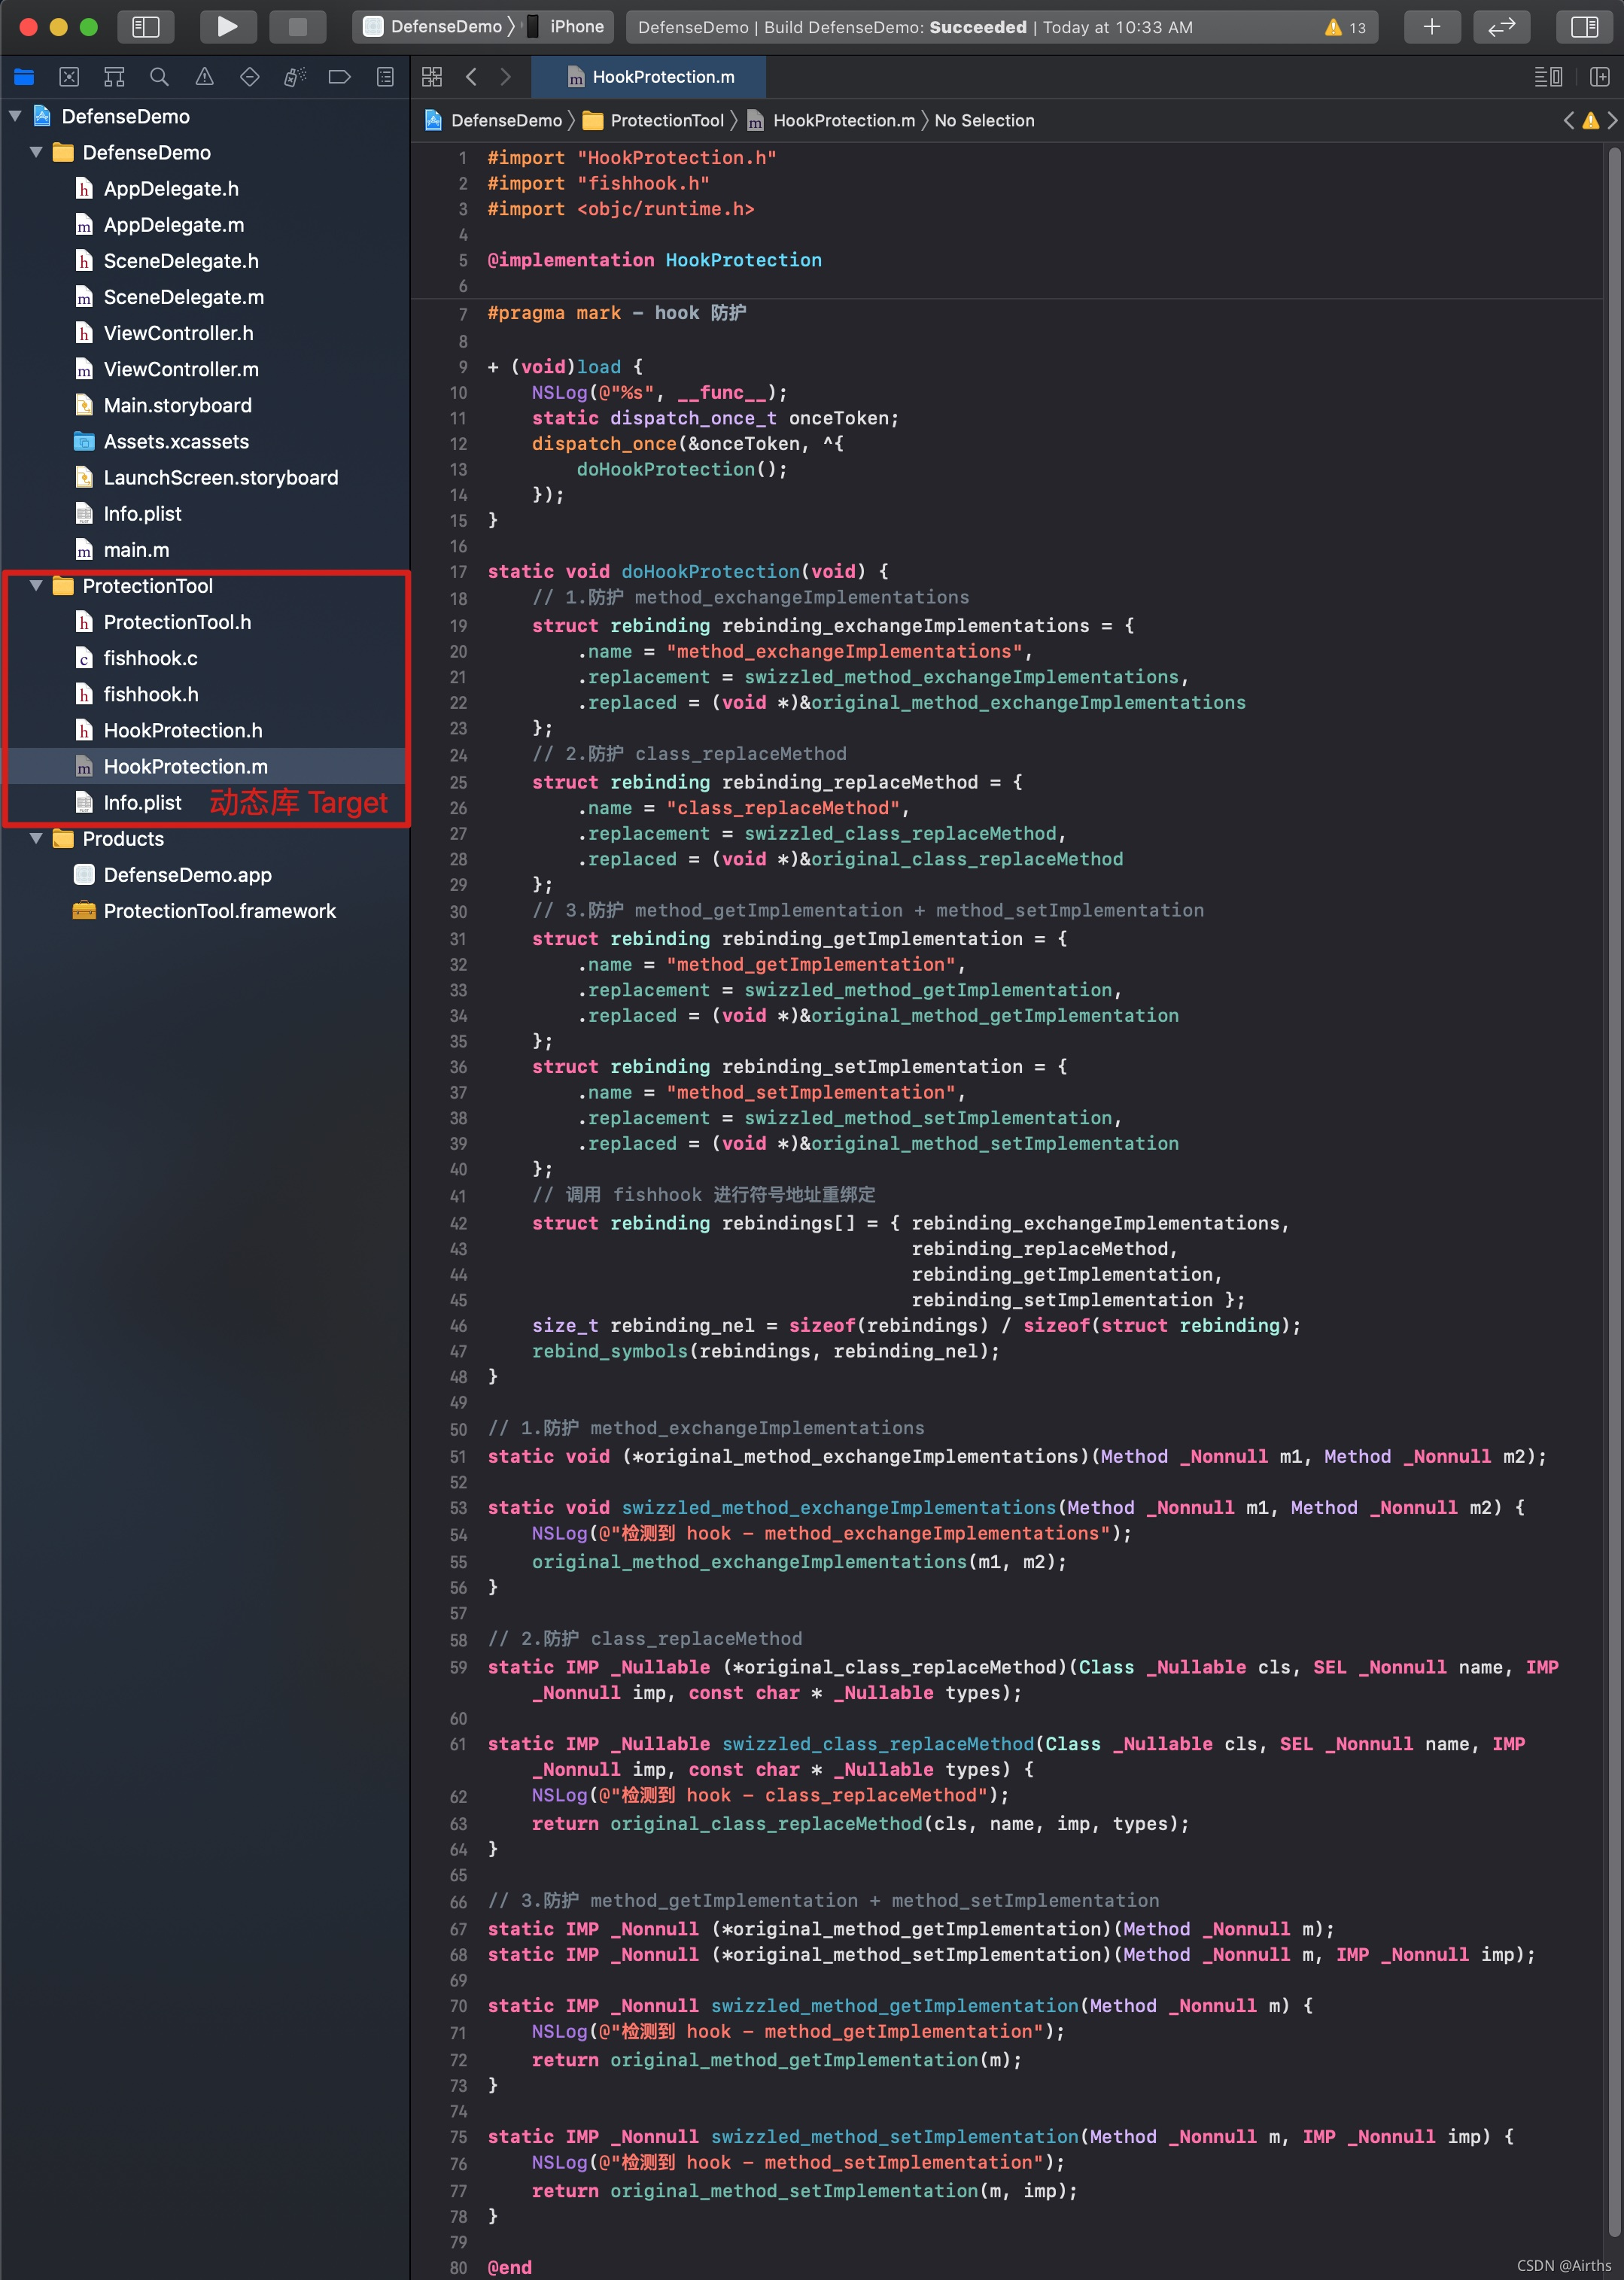This screenshot has width=1624, height=2280.
Task: Open the Issue navigator warning icon
Action: click(204, 77)
